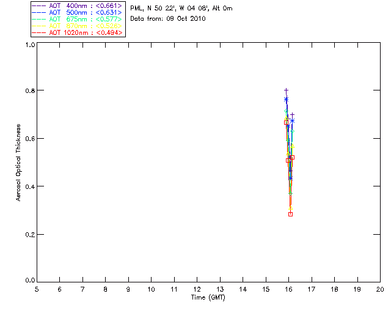This screenshot has width=391, height=313.
Task: Click the y-axis tick label 0.2
Action: tap(30, 235)
